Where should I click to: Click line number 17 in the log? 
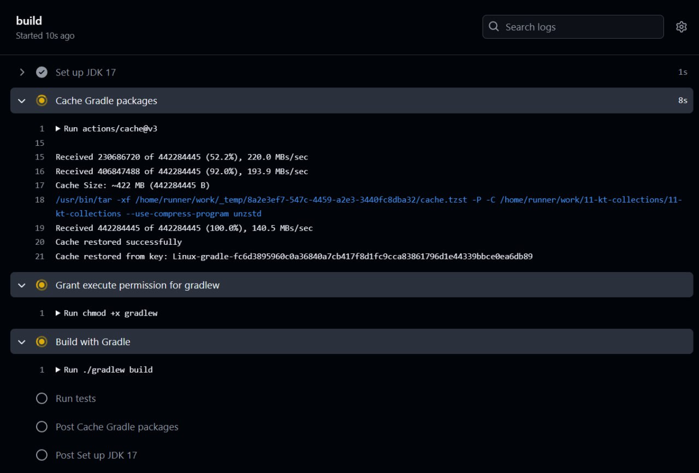[39, 185]
